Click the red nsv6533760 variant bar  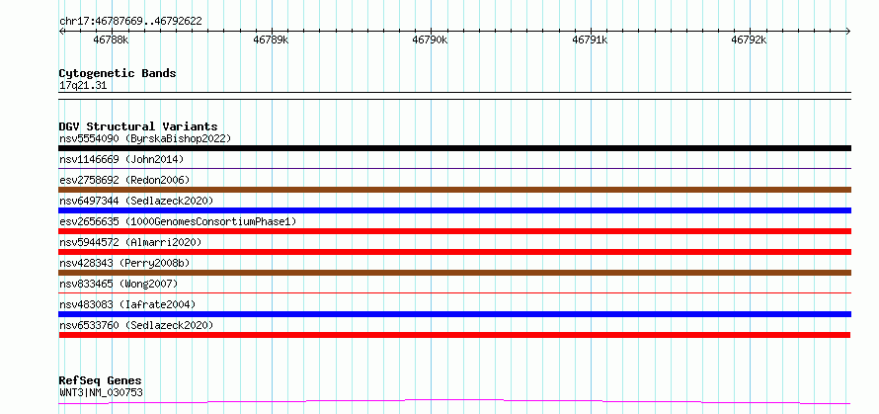454,335
